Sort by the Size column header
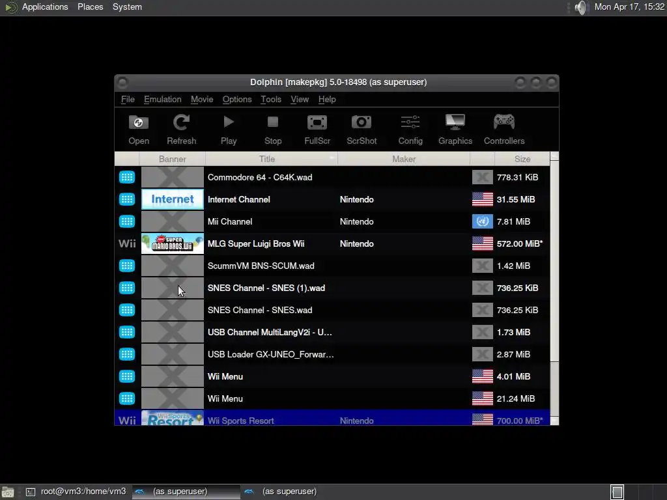The width and height of the screenshot is (667, 500). pos(522,159)
